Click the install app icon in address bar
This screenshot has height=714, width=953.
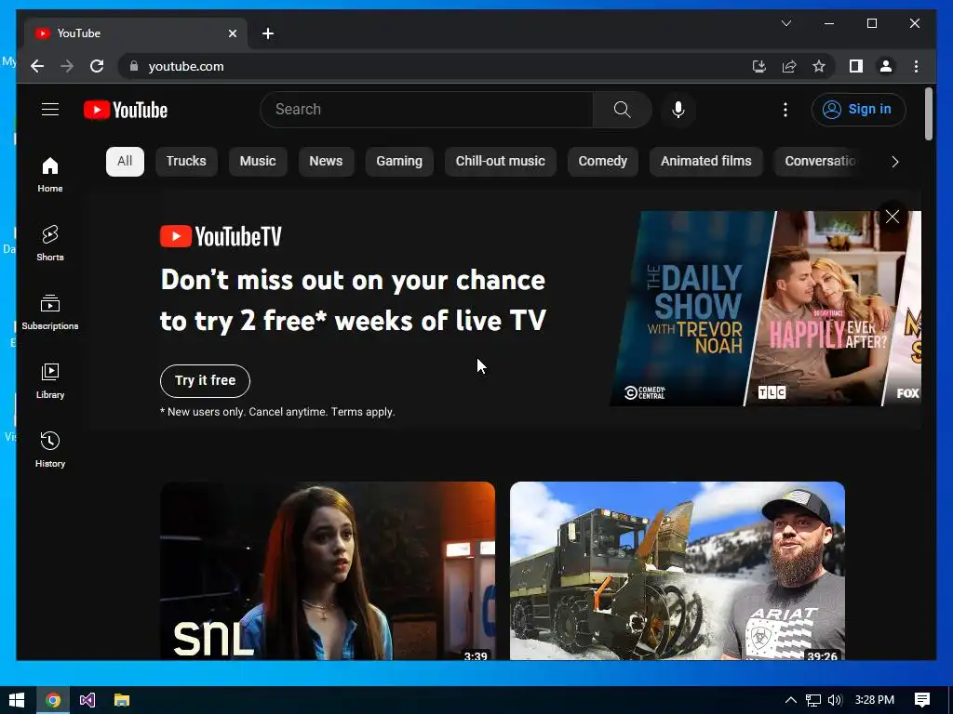[x=759, y=66]
